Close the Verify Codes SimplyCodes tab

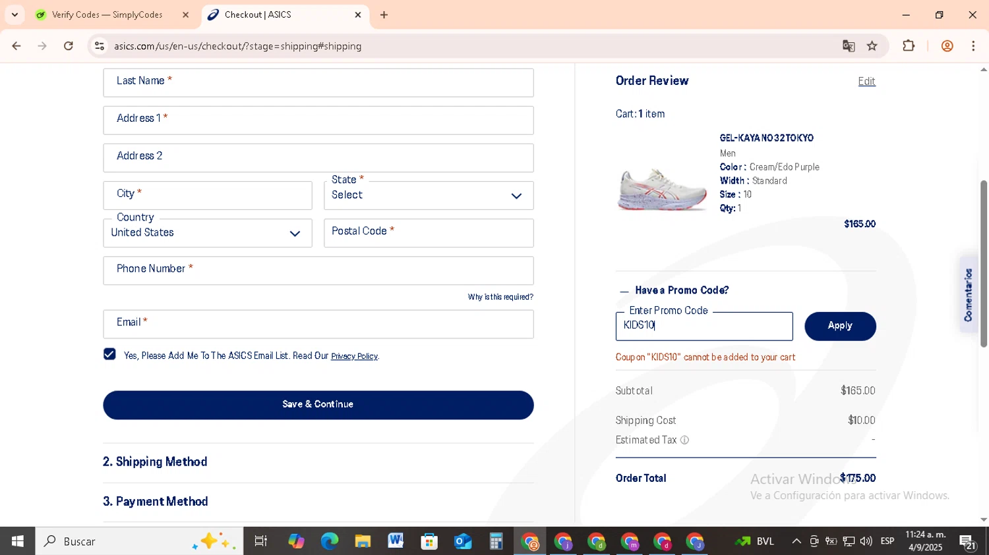pyautogui.click(x=185, y=14)
